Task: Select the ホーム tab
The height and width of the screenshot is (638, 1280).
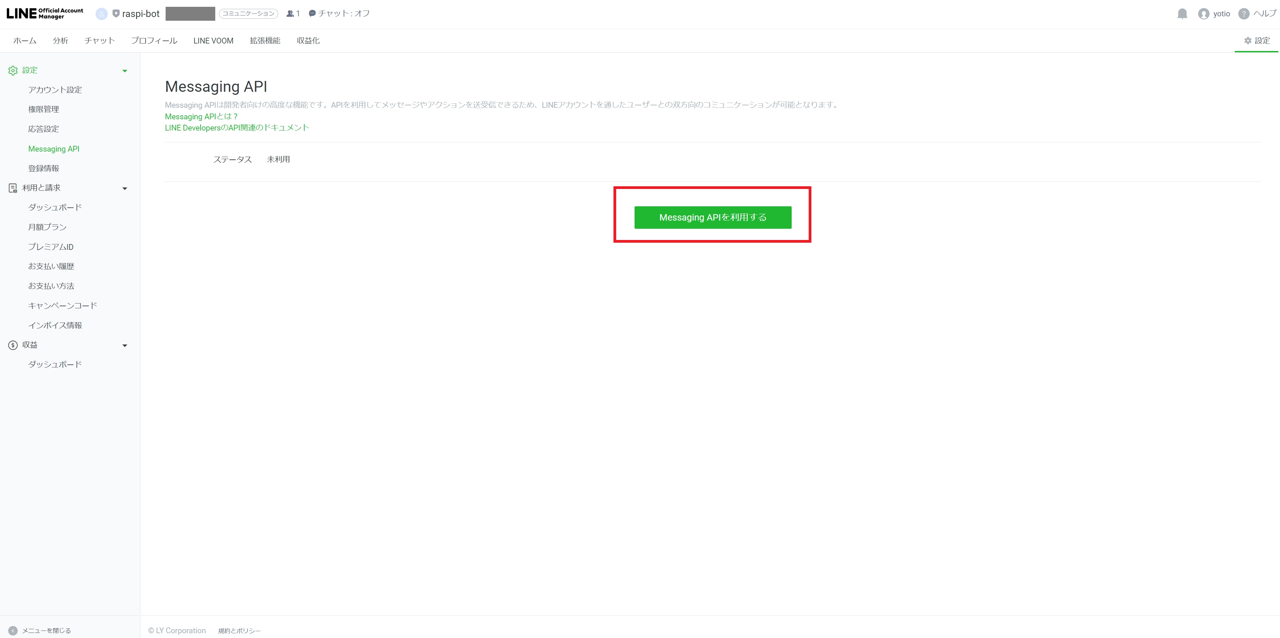Action: [25, 40]
